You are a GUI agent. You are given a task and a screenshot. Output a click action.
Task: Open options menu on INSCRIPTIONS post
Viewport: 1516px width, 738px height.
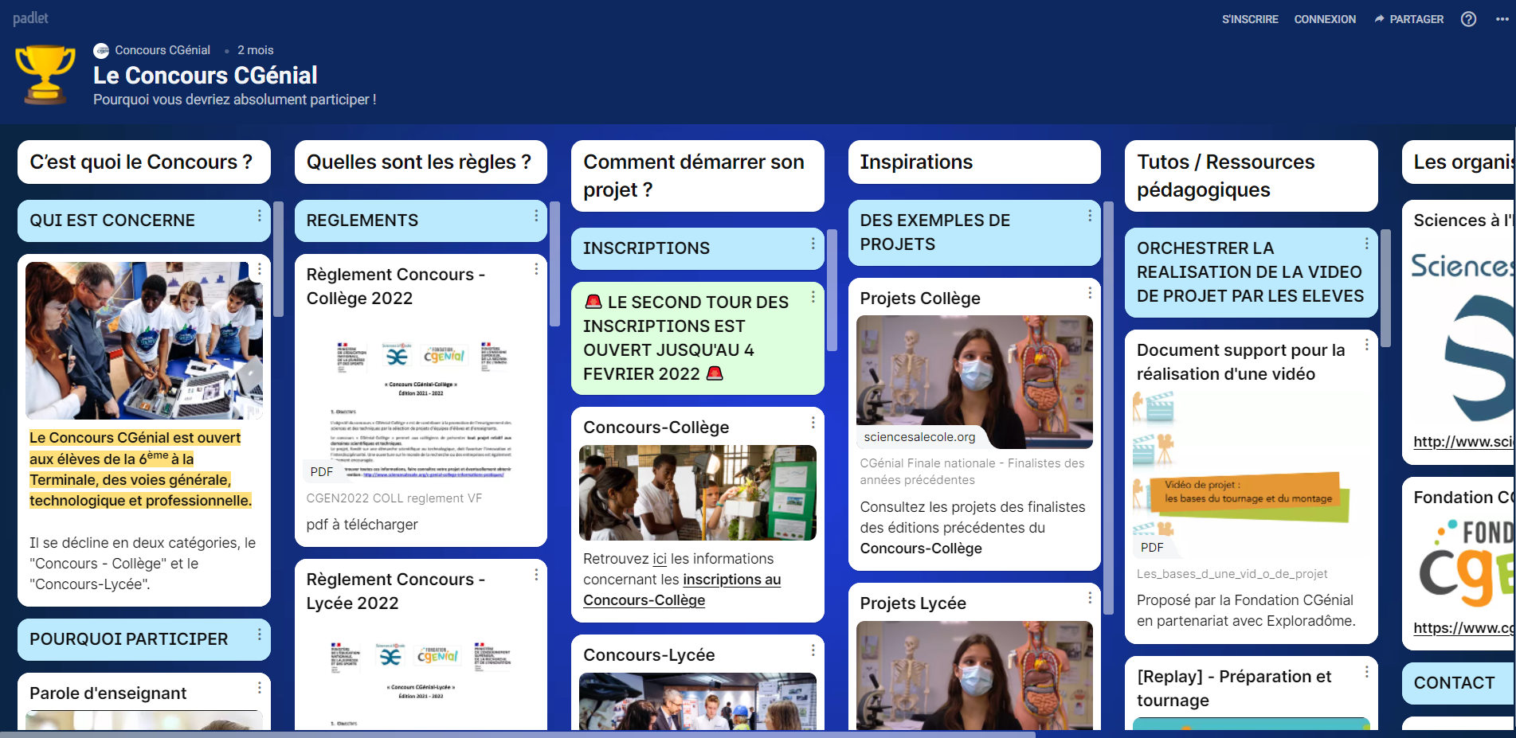813,244
